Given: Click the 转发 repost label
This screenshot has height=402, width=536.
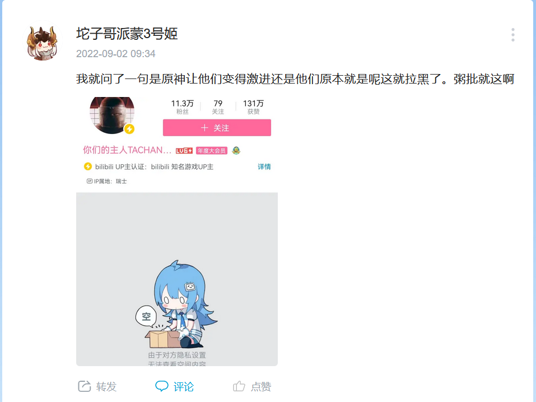Looking at the screenshot, I should tap(106, 387).
